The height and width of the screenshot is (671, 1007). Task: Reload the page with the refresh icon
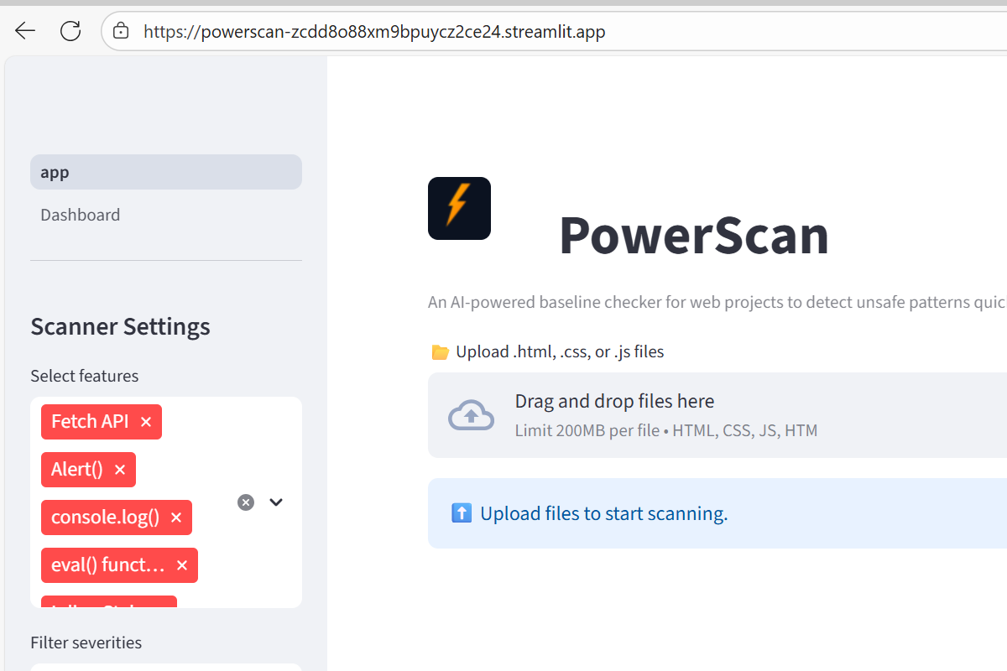70,32
